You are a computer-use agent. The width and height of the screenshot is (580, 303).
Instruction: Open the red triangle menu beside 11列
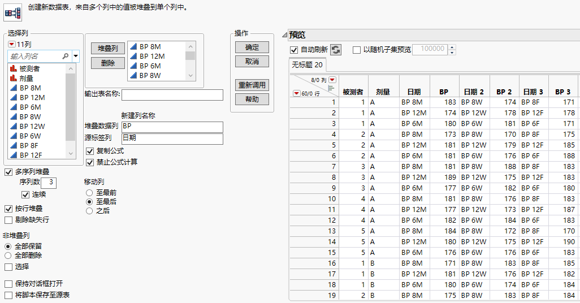(x=11, y=45)
